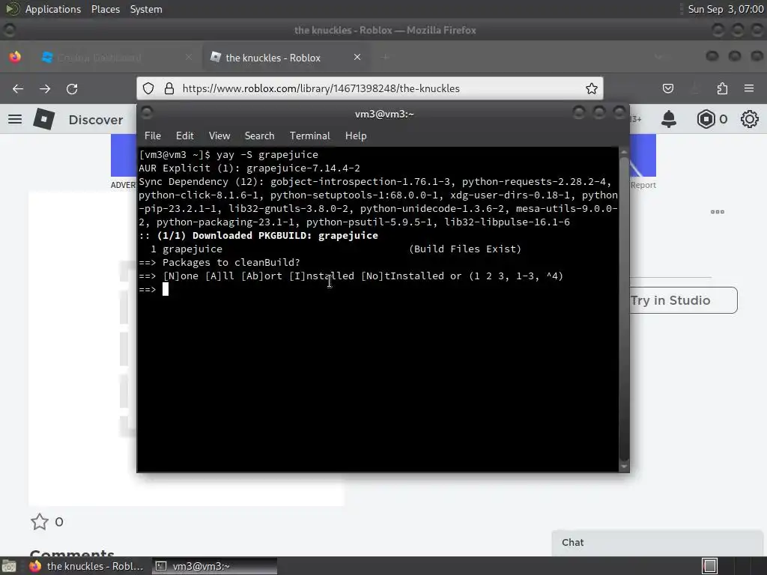The width and height of the screenshot is (767, 575).
Task: Click Discover in Roblox header
Action: pyautogui.click(x=96, y=120)
